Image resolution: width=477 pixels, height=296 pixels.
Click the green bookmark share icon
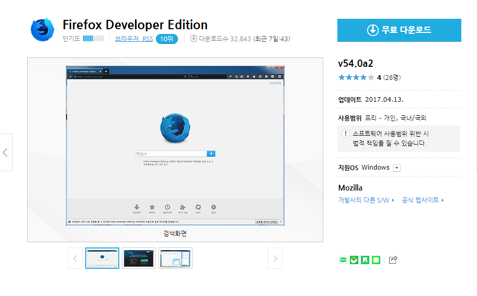pos(365,260)
